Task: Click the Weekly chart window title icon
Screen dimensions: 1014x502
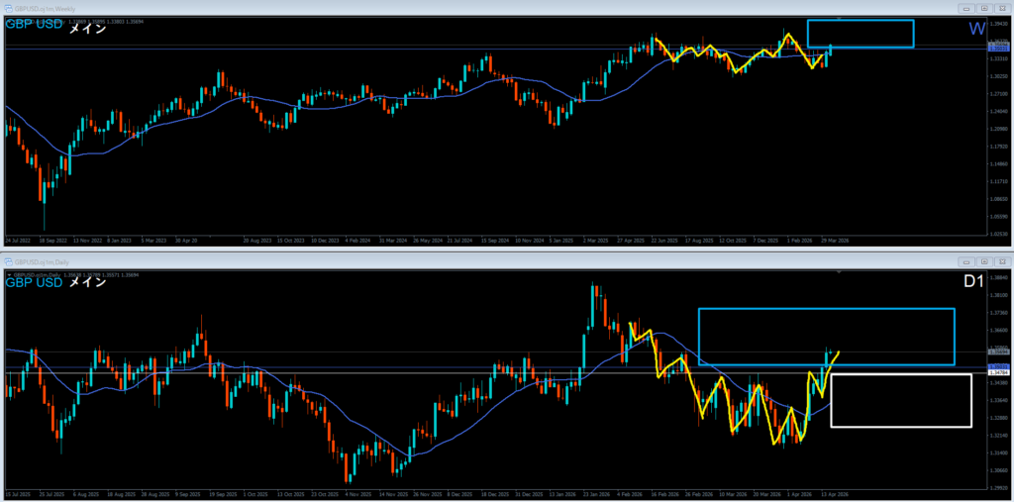Action: tap(8, 8)
